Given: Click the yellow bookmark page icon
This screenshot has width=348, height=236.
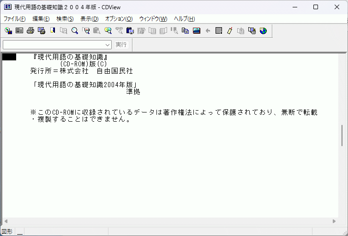Looking at the screenshot, I should tap(53, 30).
